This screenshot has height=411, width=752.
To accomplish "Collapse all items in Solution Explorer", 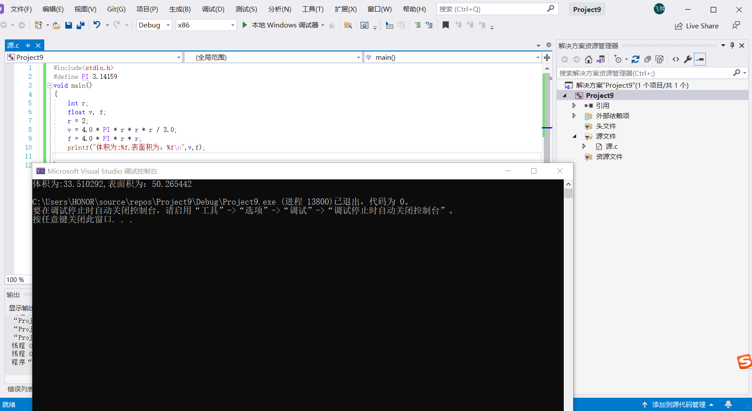I will 647,59.
